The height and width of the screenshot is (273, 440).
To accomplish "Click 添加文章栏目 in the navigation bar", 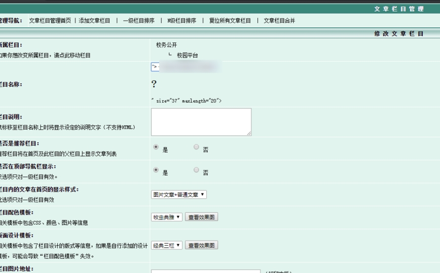I will click(94, 21).
